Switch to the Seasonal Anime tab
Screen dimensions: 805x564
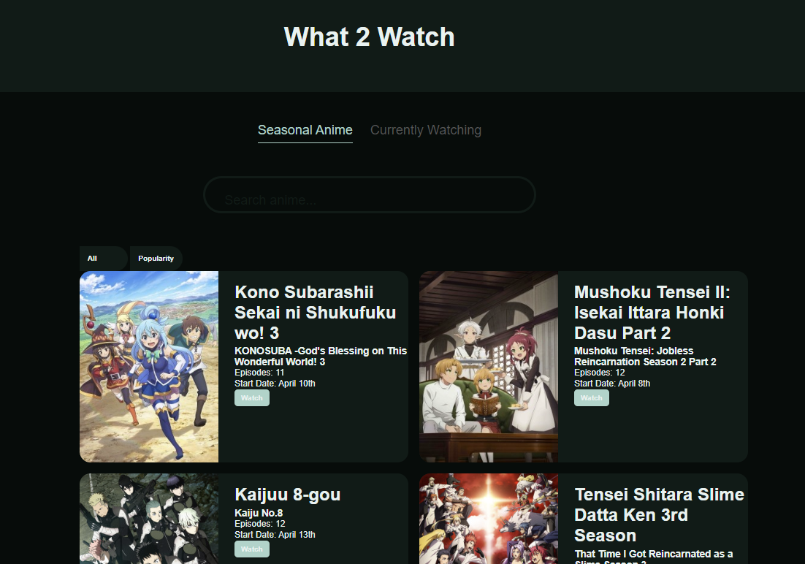(305, 130)
